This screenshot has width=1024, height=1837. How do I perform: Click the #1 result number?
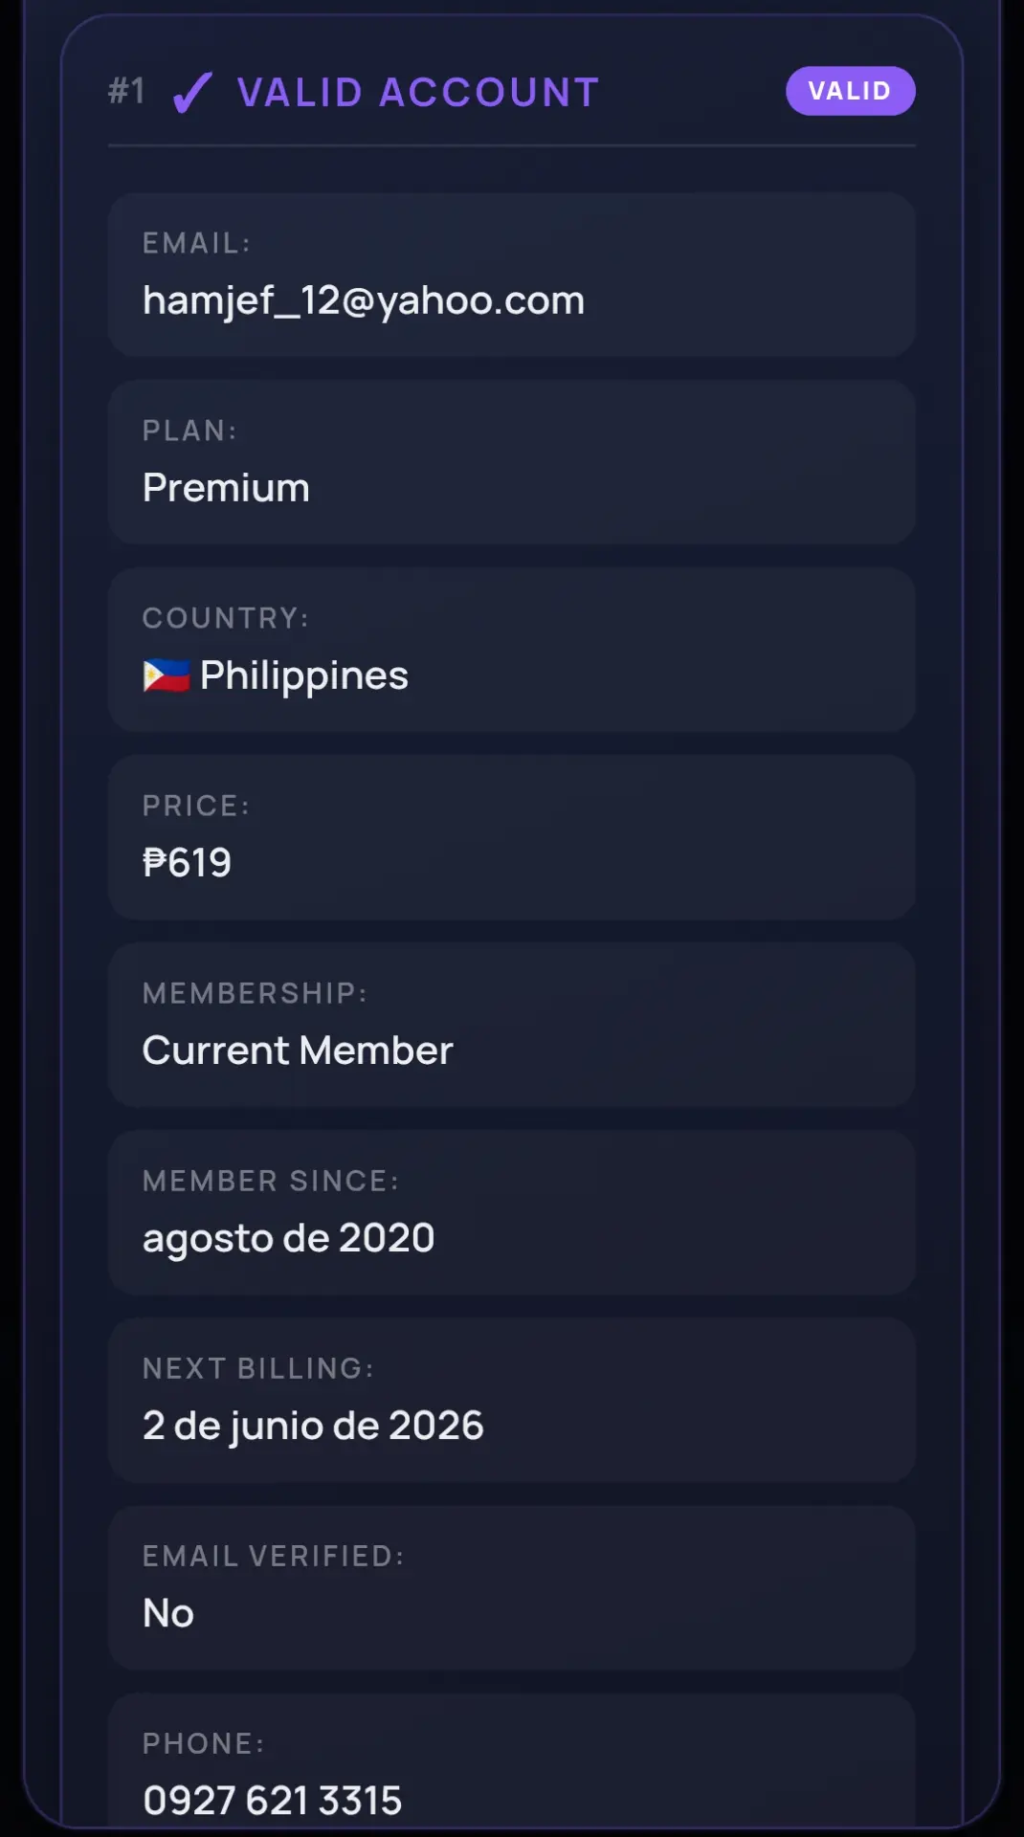click(126, 92)
